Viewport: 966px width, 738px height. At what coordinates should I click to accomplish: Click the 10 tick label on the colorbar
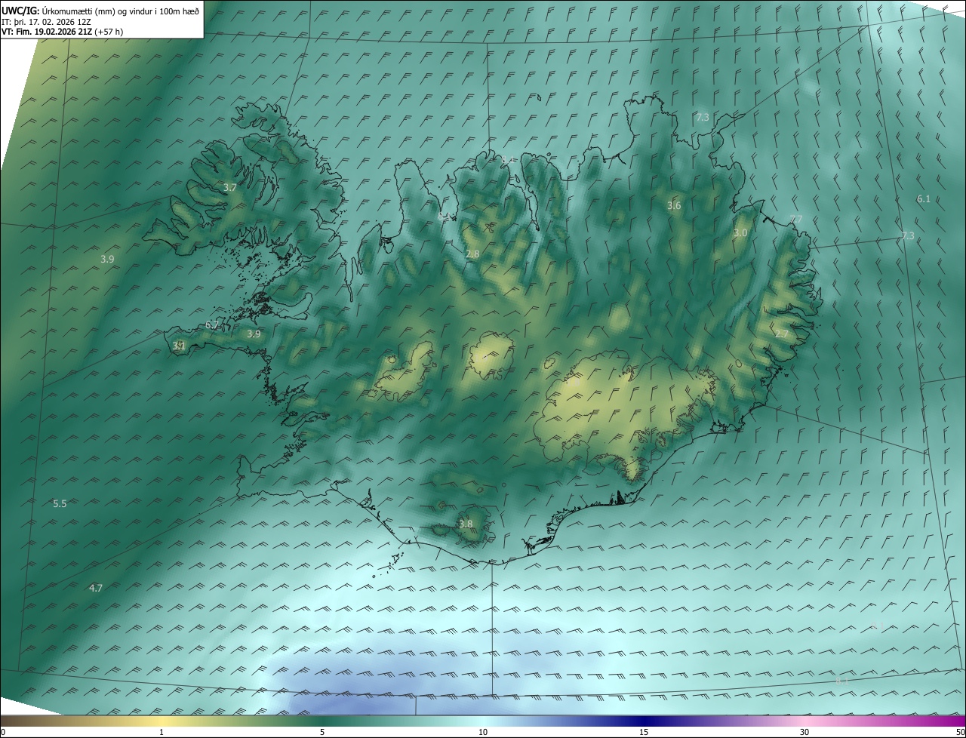(483, 732)
